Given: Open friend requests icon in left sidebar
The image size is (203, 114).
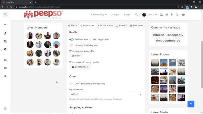Looking at the screenshot, I should [5, 60].
